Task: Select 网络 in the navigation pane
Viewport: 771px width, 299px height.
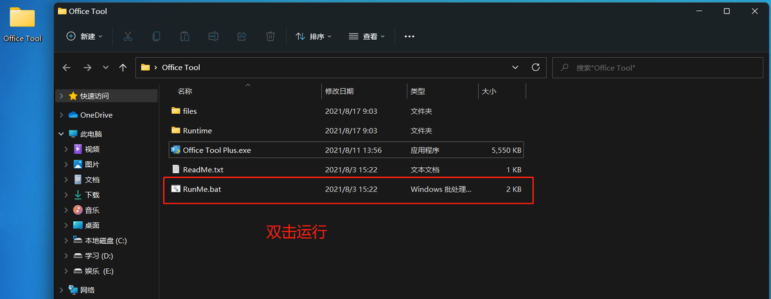Action: [87, 290]
